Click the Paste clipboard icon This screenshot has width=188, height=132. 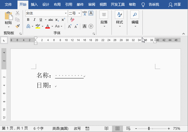9,16
